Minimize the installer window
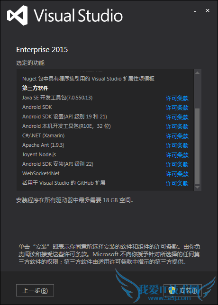Viewport: 218px width, 305px height. click(195, 12)
